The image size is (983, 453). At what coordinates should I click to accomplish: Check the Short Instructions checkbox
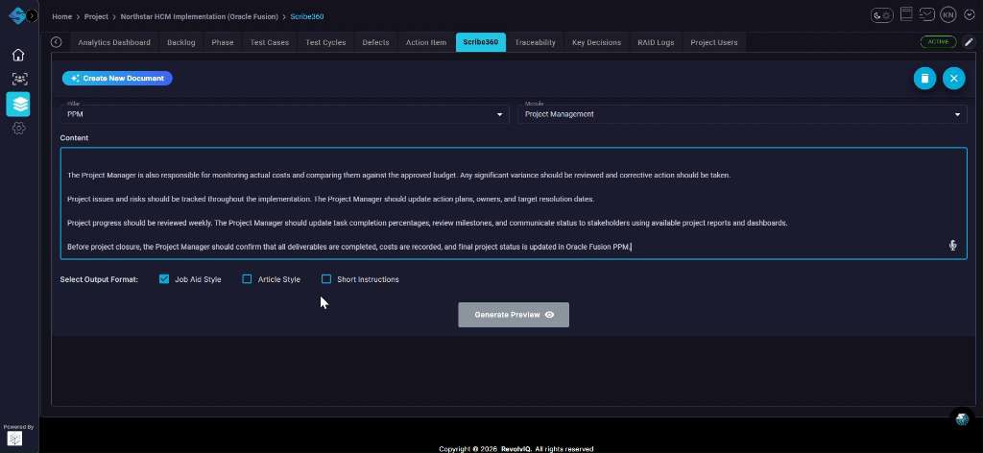click(326, 279)
